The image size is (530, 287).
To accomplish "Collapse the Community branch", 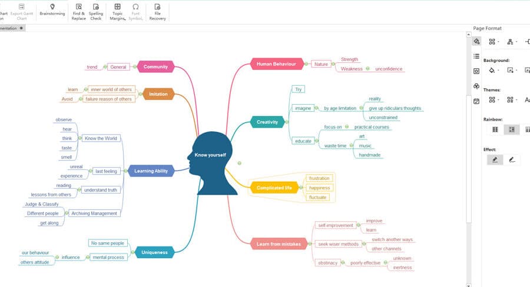I will 135,67.
